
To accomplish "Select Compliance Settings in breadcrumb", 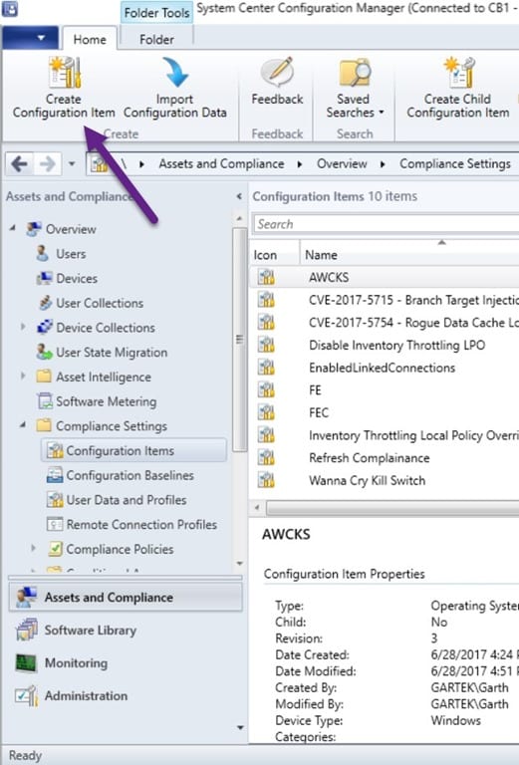I will click(455, 164).
